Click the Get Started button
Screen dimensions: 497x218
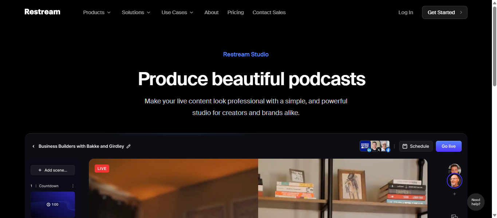444,12
